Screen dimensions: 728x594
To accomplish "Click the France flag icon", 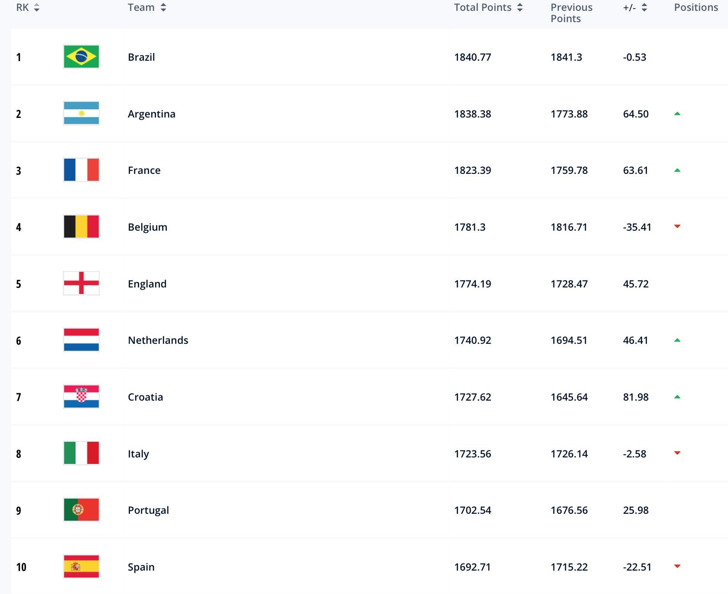I will [x=81, y=170].
